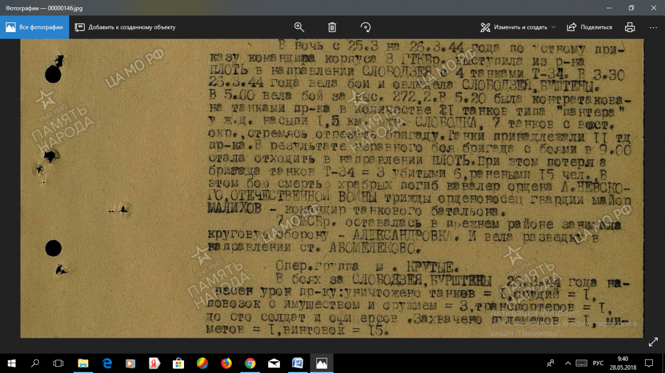Screen dimensions: 665x373
Task: Launch Microsoft Edge from taskbar
Action: [x=107, y=363]
